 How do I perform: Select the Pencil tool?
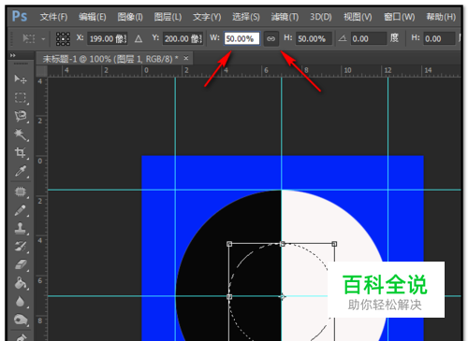(21, 210)
